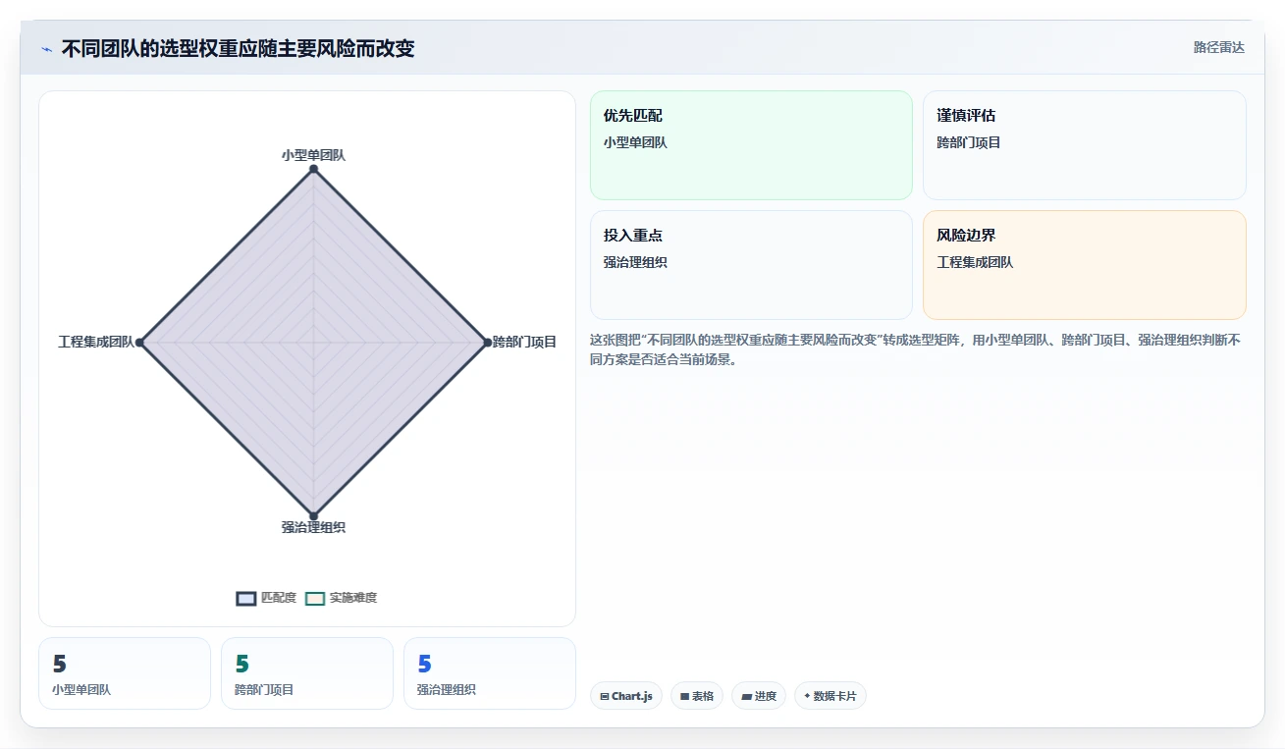Click radar data point at 强治理组织 axis
The width and height of the screenshot is (1285, 749).
(313, 515)
